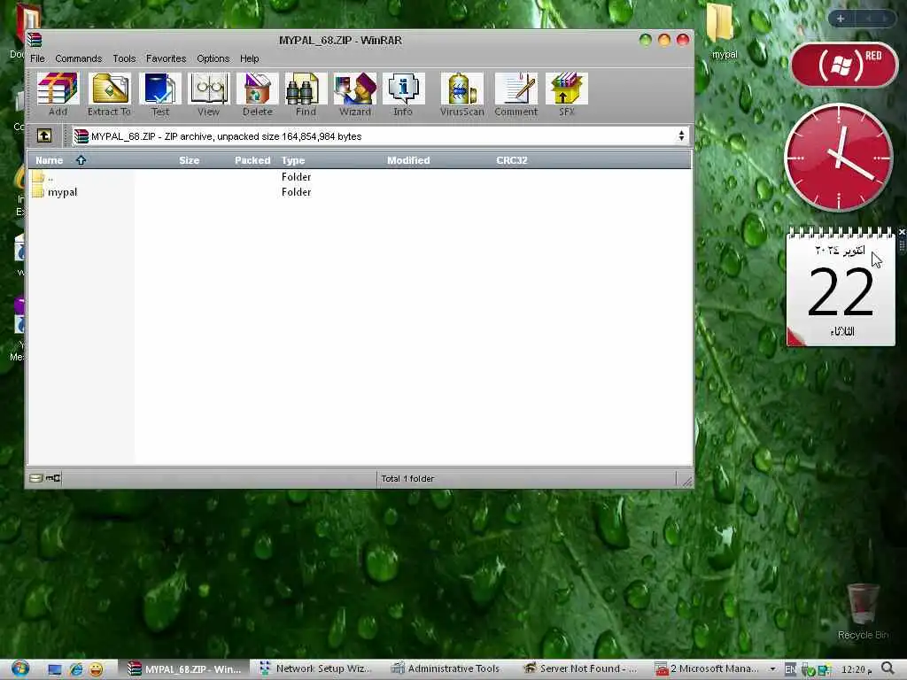
Task: Click the MYPAL_68.ZIP WinRAR taskbar button
Action: pos(184,669)
